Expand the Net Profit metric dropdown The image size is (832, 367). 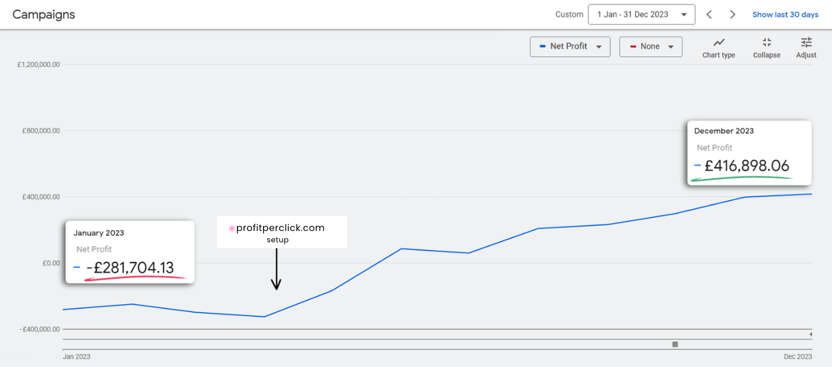click(x=598, y=47)
